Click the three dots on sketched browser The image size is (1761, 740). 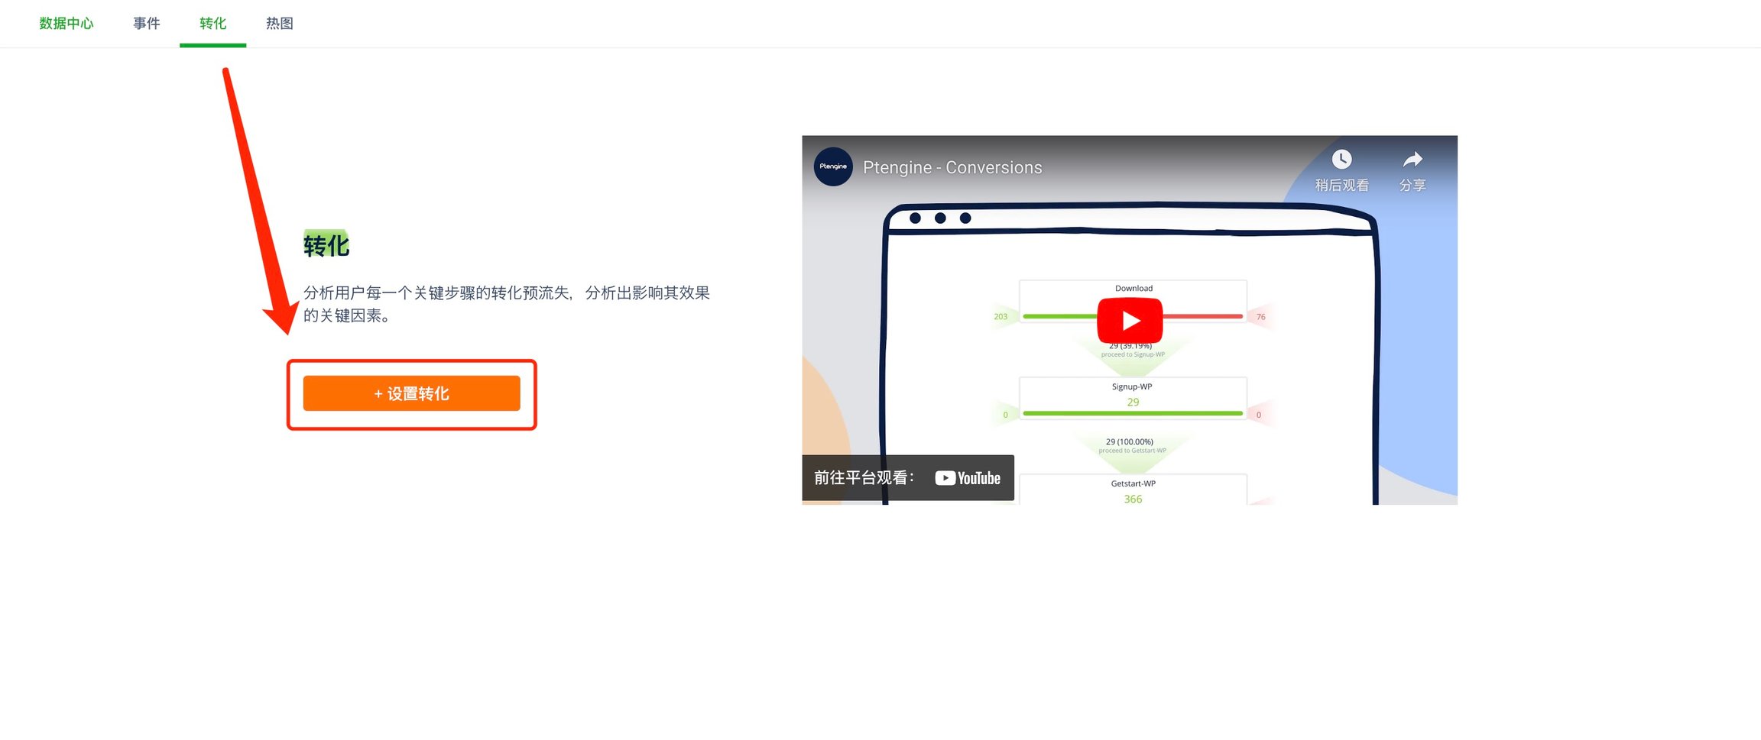pyautogui.click(x=940, y=218)
